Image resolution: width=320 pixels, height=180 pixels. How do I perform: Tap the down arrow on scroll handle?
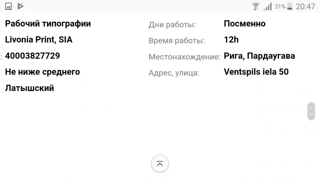pos(311,114)
